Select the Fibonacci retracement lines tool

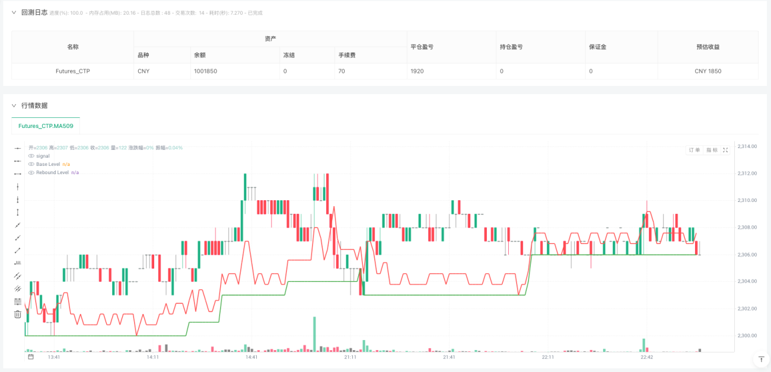point(17,302)
